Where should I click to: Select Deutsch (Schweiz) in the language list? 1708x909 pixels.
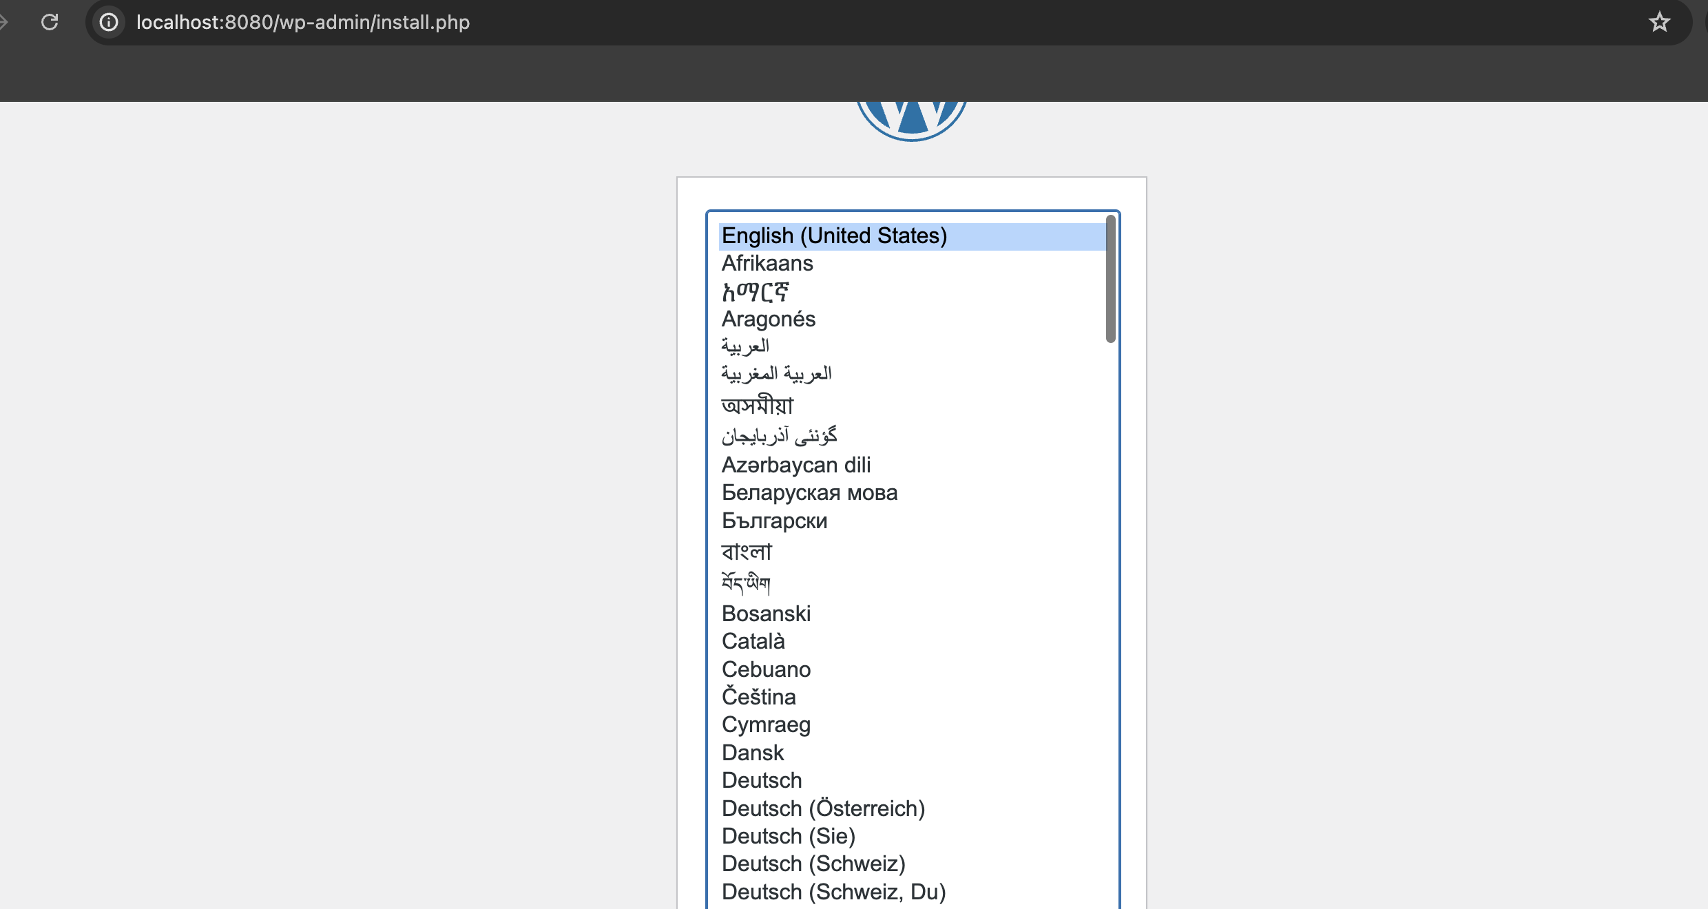tap(813, 863)
